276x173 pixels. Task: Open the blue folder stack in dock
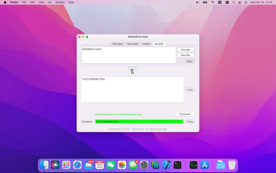click(221, 165)
